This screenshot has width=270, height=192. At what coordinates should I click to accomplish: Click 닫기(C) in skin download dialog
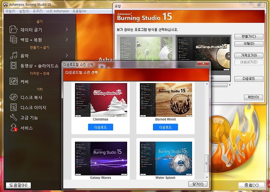tap(198, 184)
